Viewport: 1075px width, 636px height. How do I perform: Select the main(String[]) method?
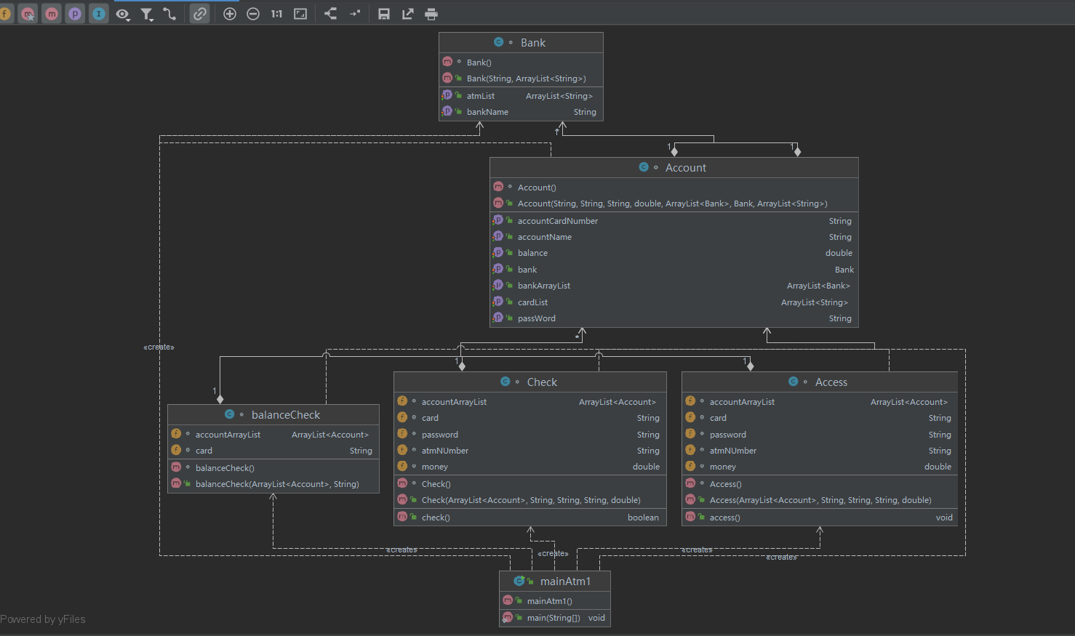555,618
